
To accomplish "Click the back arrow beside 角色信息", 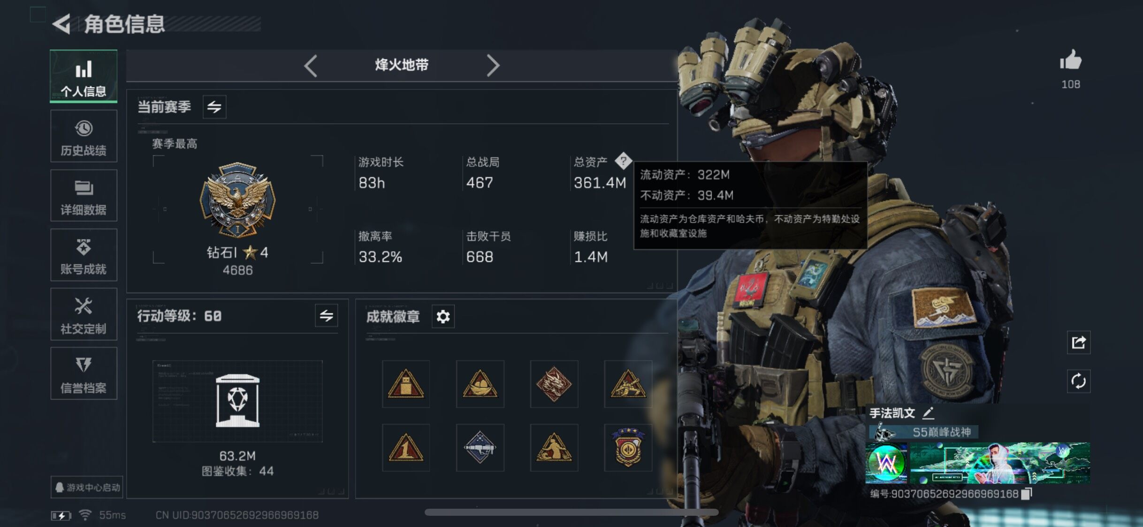I will pyautogui.click(x=61, y=24).
